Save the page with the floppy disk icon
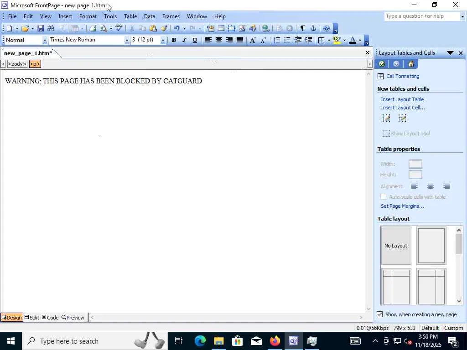This screenshot has height=350, width=467. pyautogui.click(x=41, y=28)
